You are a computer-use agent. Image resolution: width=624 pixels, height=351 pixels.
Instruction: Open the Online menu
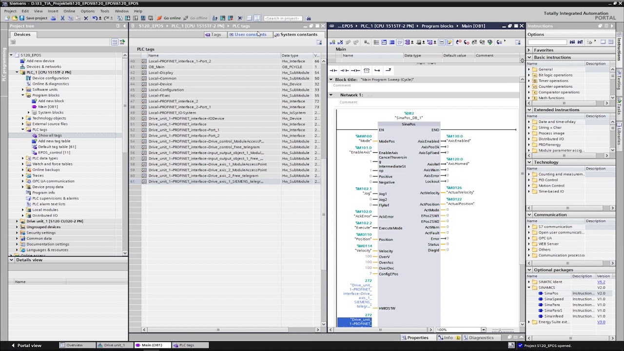pyautogui.click(x=69, y=11)
